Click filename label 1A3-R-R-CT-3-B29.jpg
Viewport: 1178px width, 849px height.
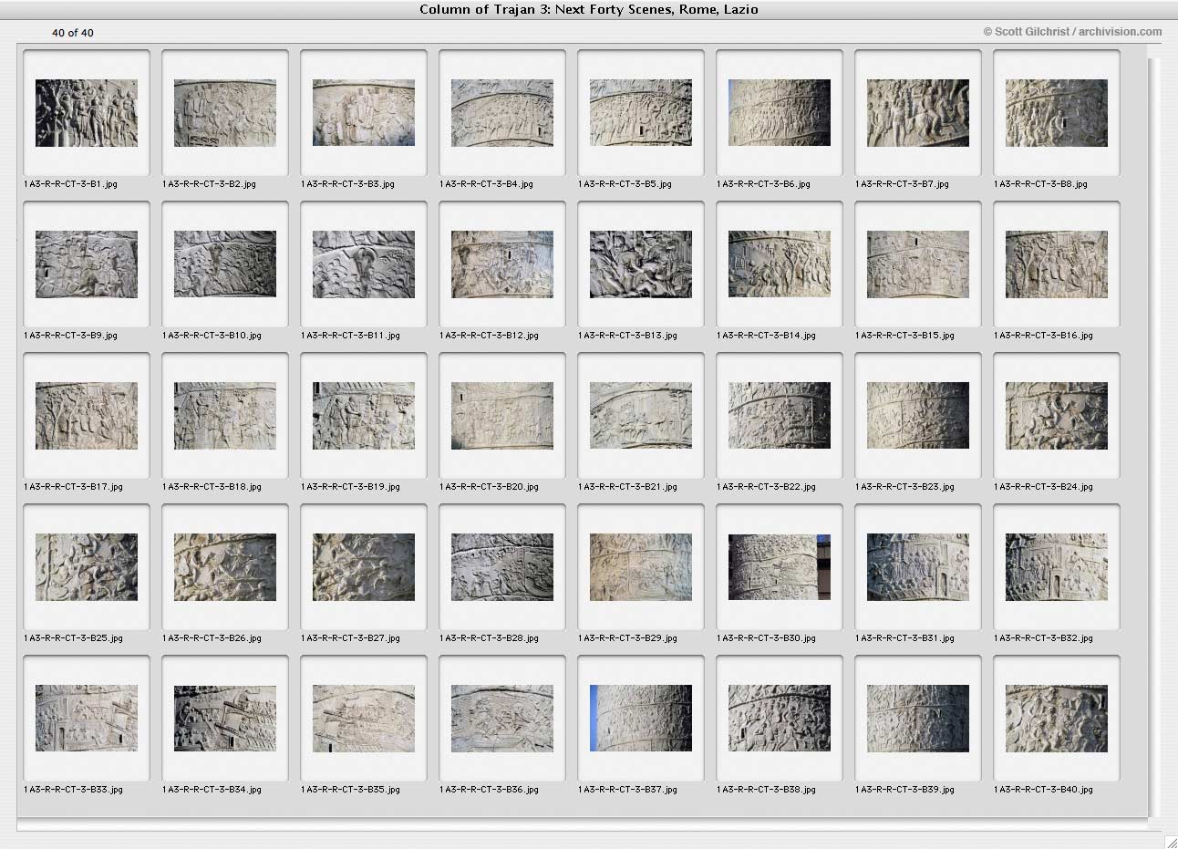[627, 638]
